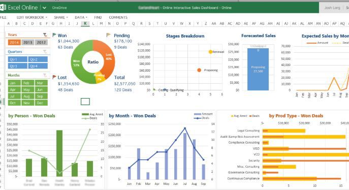Image resolution: width=349 pixels, height=190 pixels.
Task: Toggle the Qtr2 quarter slicer button
Action: click(38, 59)
